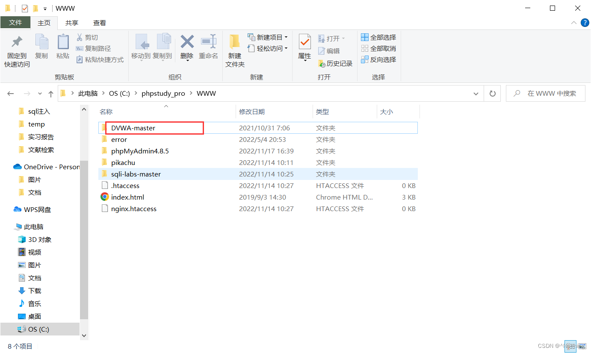Open the New item (新建项目) dropdown

(x=268, y=38)
